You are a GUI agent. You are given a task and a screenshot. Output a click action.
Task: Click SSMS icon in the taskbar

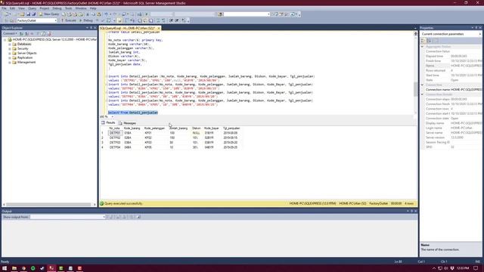(x=51, y=268)
